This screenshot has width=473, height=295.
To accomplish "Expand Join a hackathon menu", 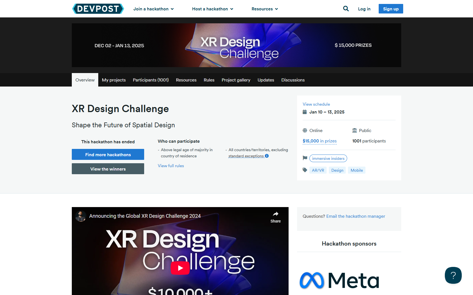I will [x=153, y=9].
